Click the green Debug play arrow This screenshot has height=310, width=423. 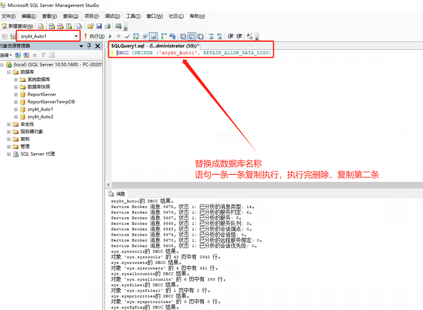110,36
